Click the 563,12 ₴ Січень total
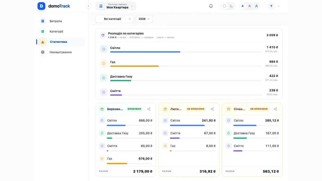Viewport: 322px width, 181px height. click(271, 171)
